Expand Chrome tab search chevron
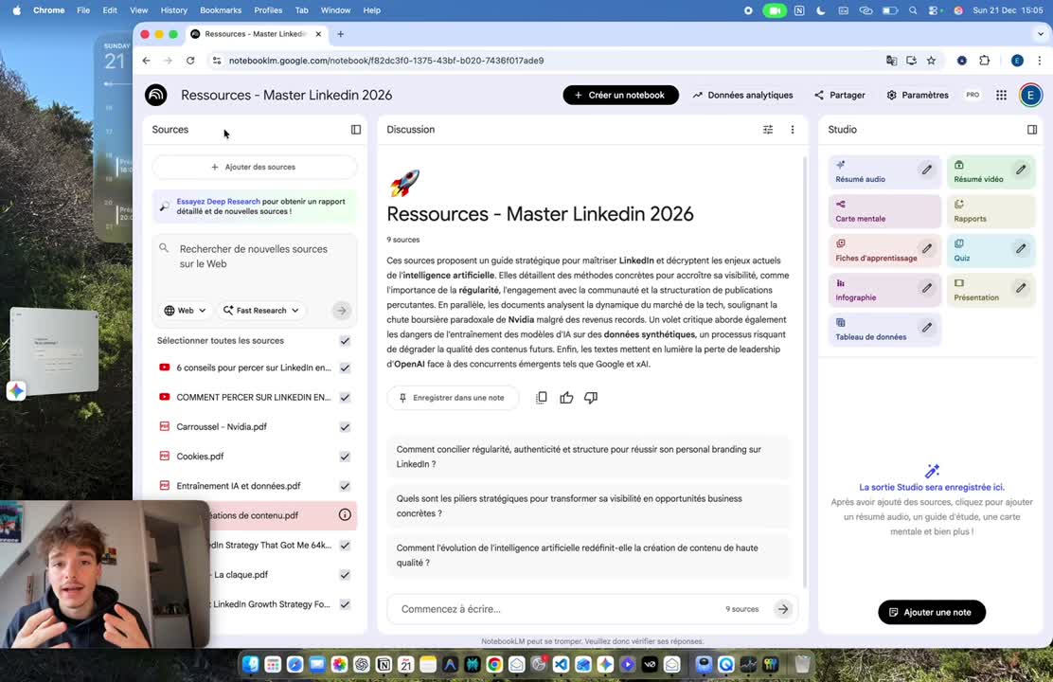This screenshot has height=682, width=1053. point(1041,33)
